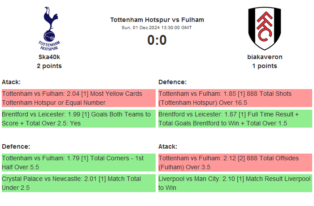Select the Goals Both Teams to Score bet
The image size is (314, 206).
[78, 119]
